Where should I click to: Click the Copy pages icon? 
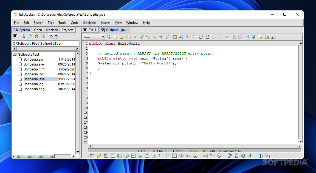coord(240,37)
